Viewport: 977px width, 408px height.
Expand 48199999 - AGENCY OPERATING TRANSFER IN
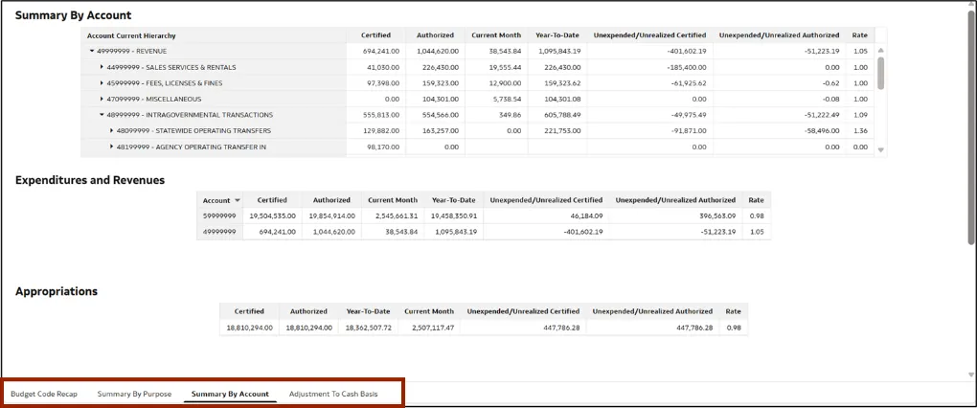(x=111, y=147)
